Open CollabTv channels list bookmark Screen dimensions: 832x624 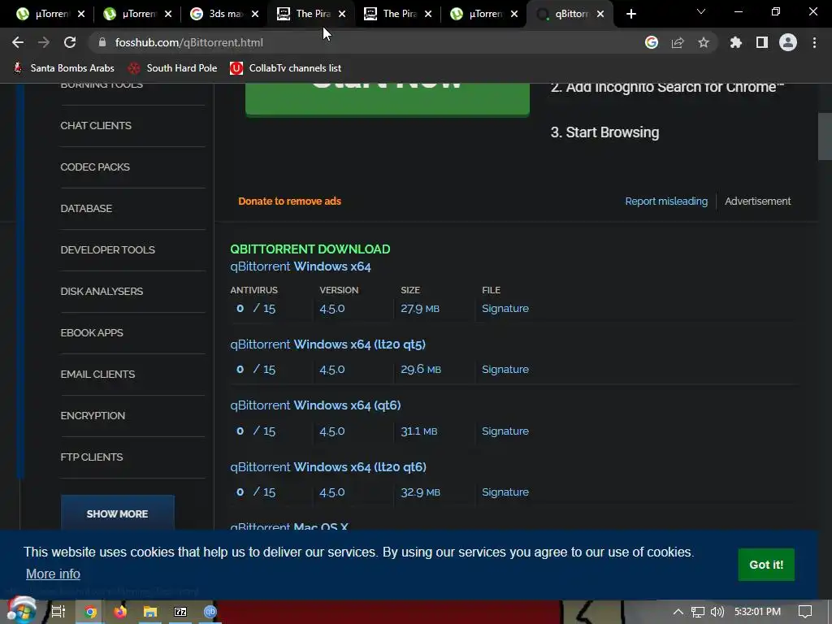point(285,68)
